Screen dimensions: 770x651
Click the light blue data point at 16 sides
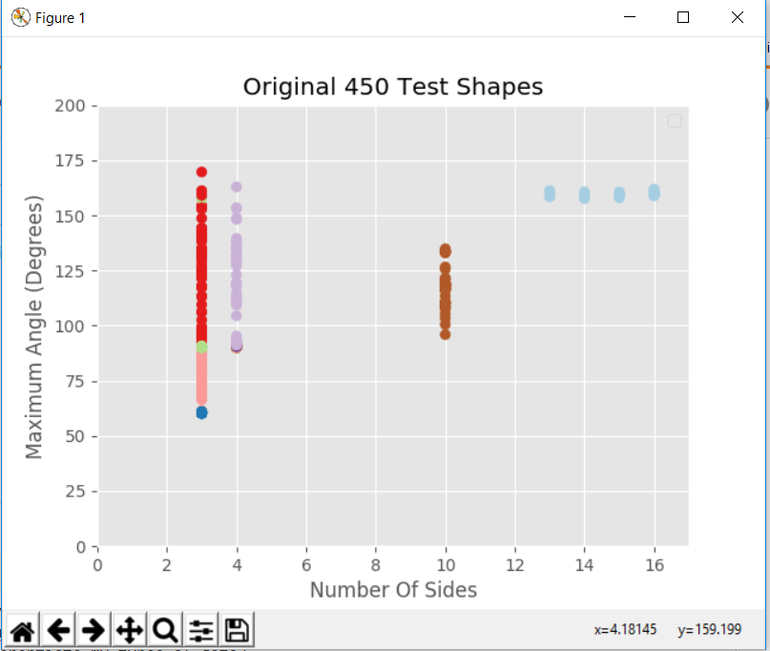pos(654,192)
